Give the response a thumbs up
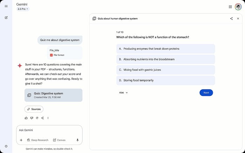245x153 pixels. (26, 118)
